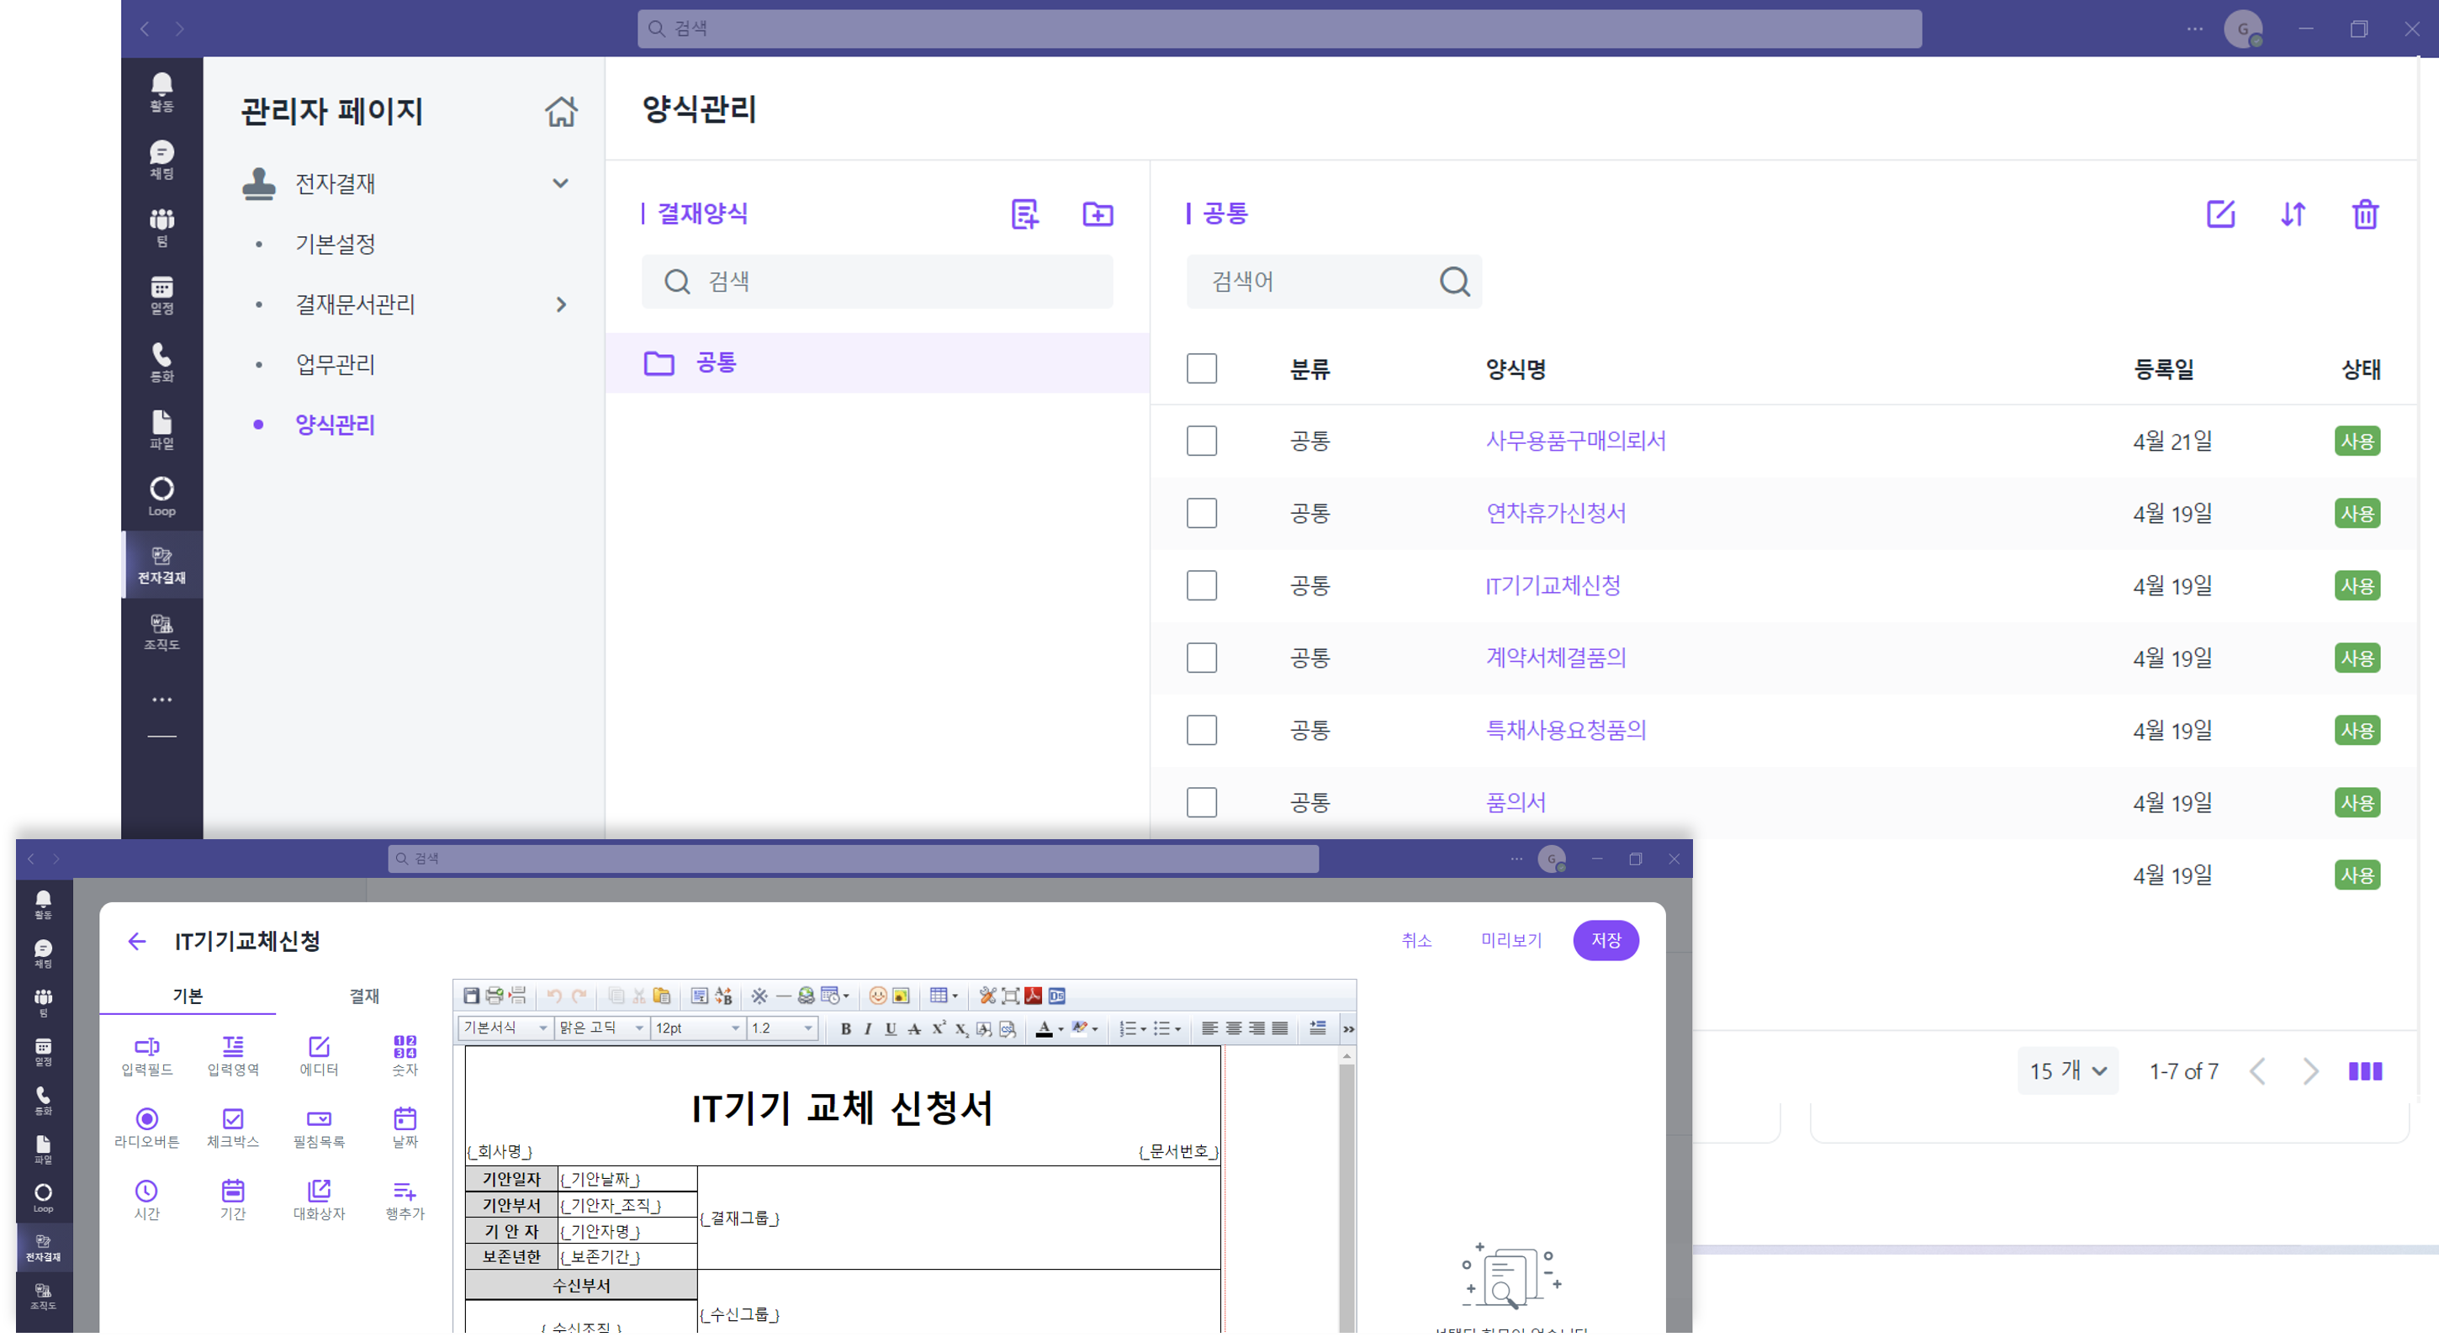Open the 15 개 page-size dropdown
Viewport: 2439px width, 1337px height.
2068,1071
